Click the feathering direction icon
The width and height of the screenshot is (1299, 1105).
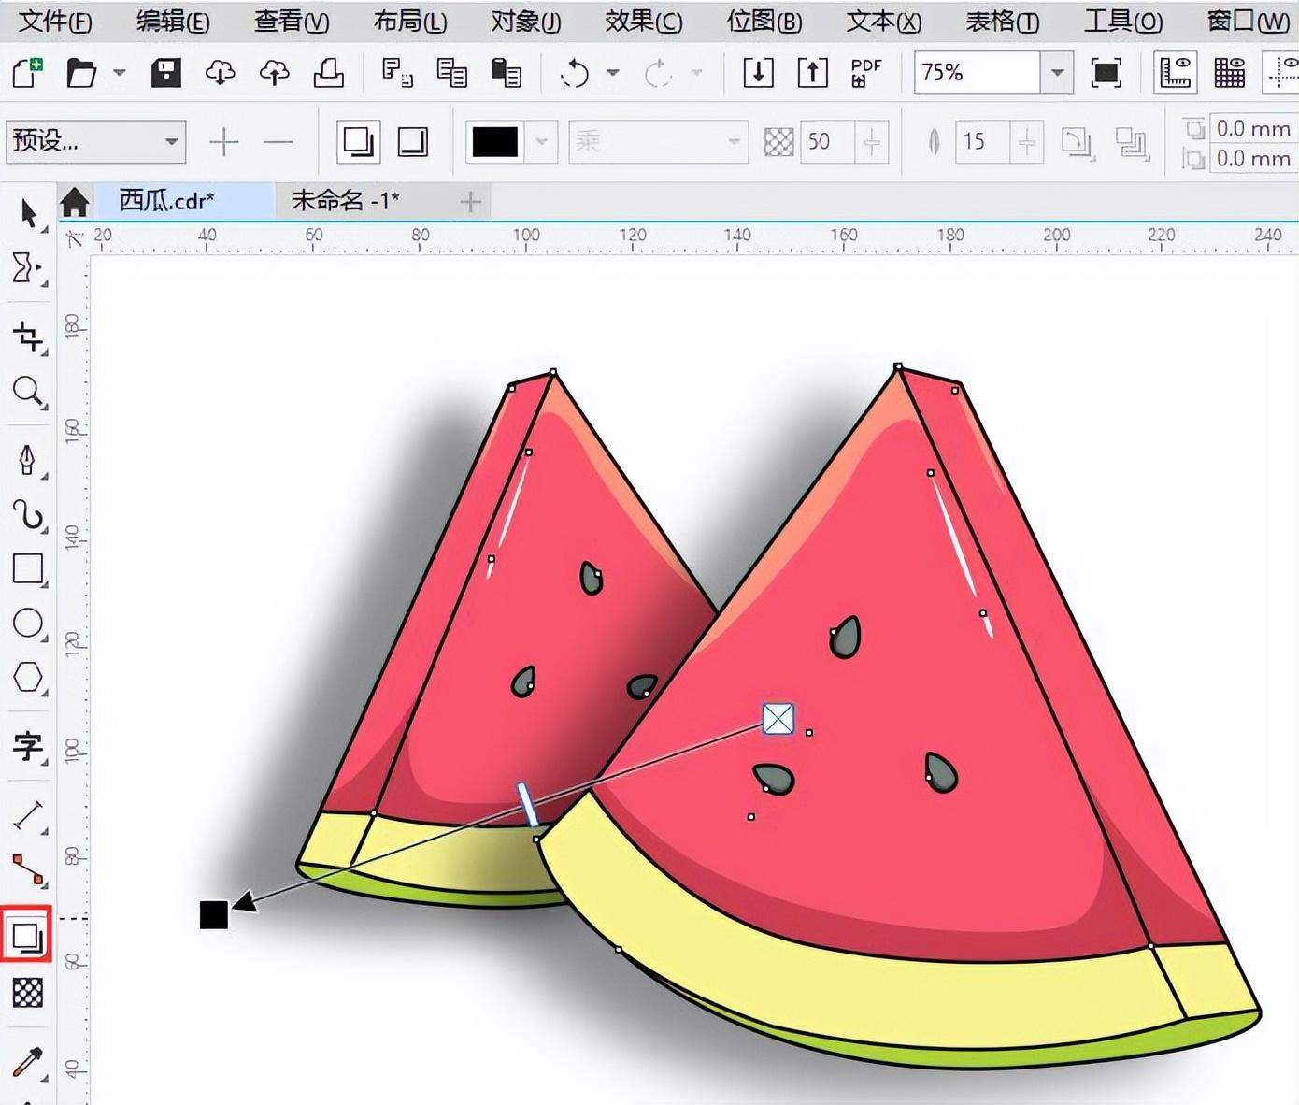pyautogui.click(x=1078, y=142)
